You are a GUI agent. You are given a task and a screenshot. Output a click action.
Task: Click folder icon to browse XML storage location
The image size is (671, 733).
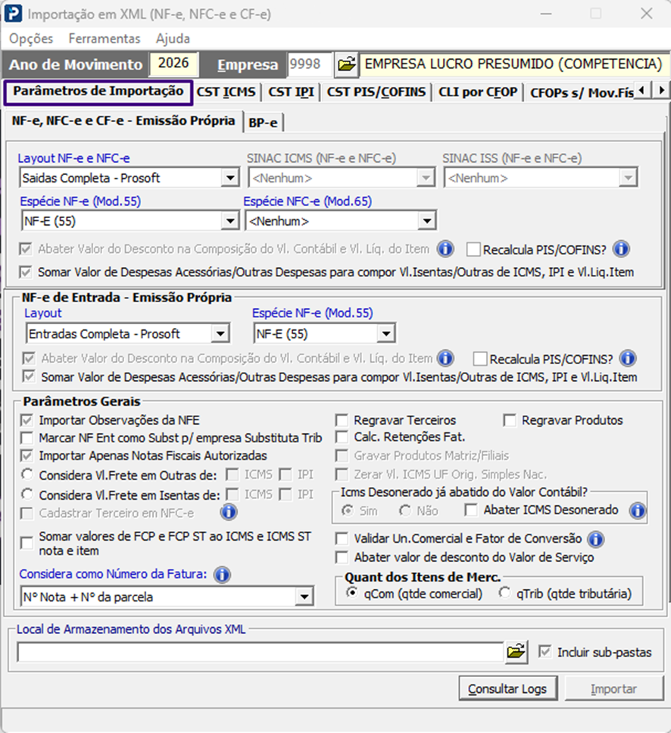pyautogui.click(x=517, y=651)
